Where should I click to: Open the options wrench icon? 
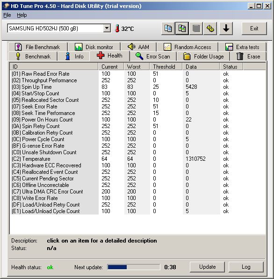click(x=210, y=29)
